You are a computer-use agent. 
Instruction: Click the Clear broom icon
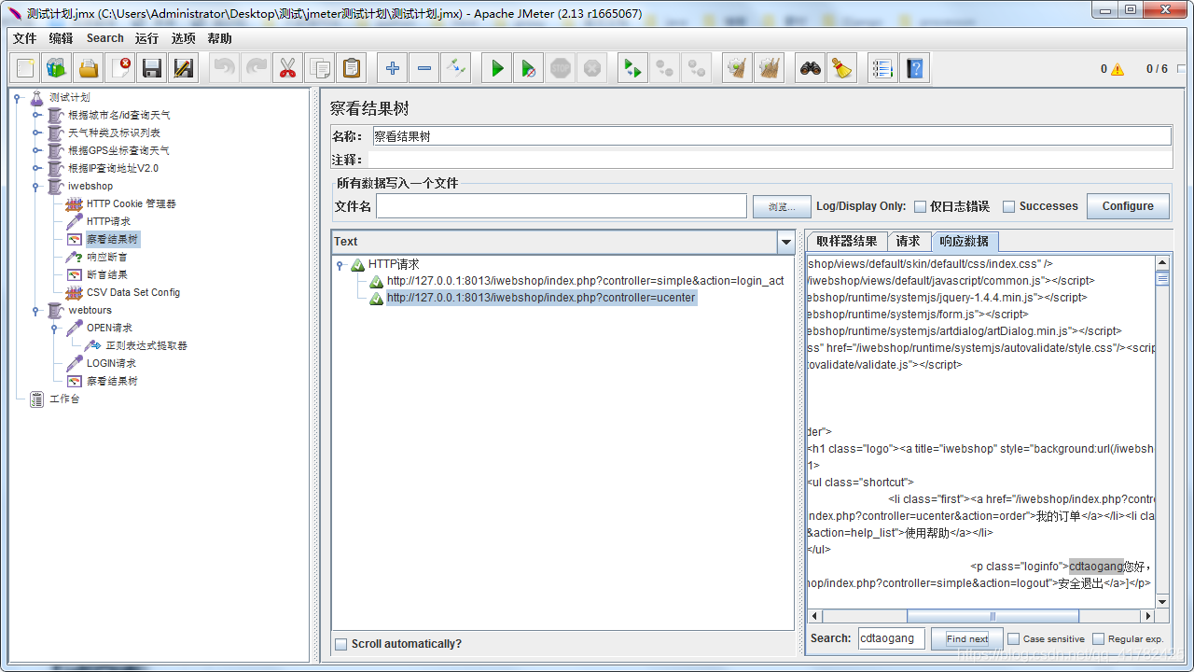(738, 68)
